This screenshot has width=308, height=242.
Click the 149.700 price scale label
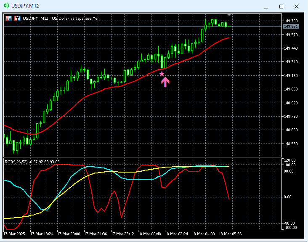291,21
